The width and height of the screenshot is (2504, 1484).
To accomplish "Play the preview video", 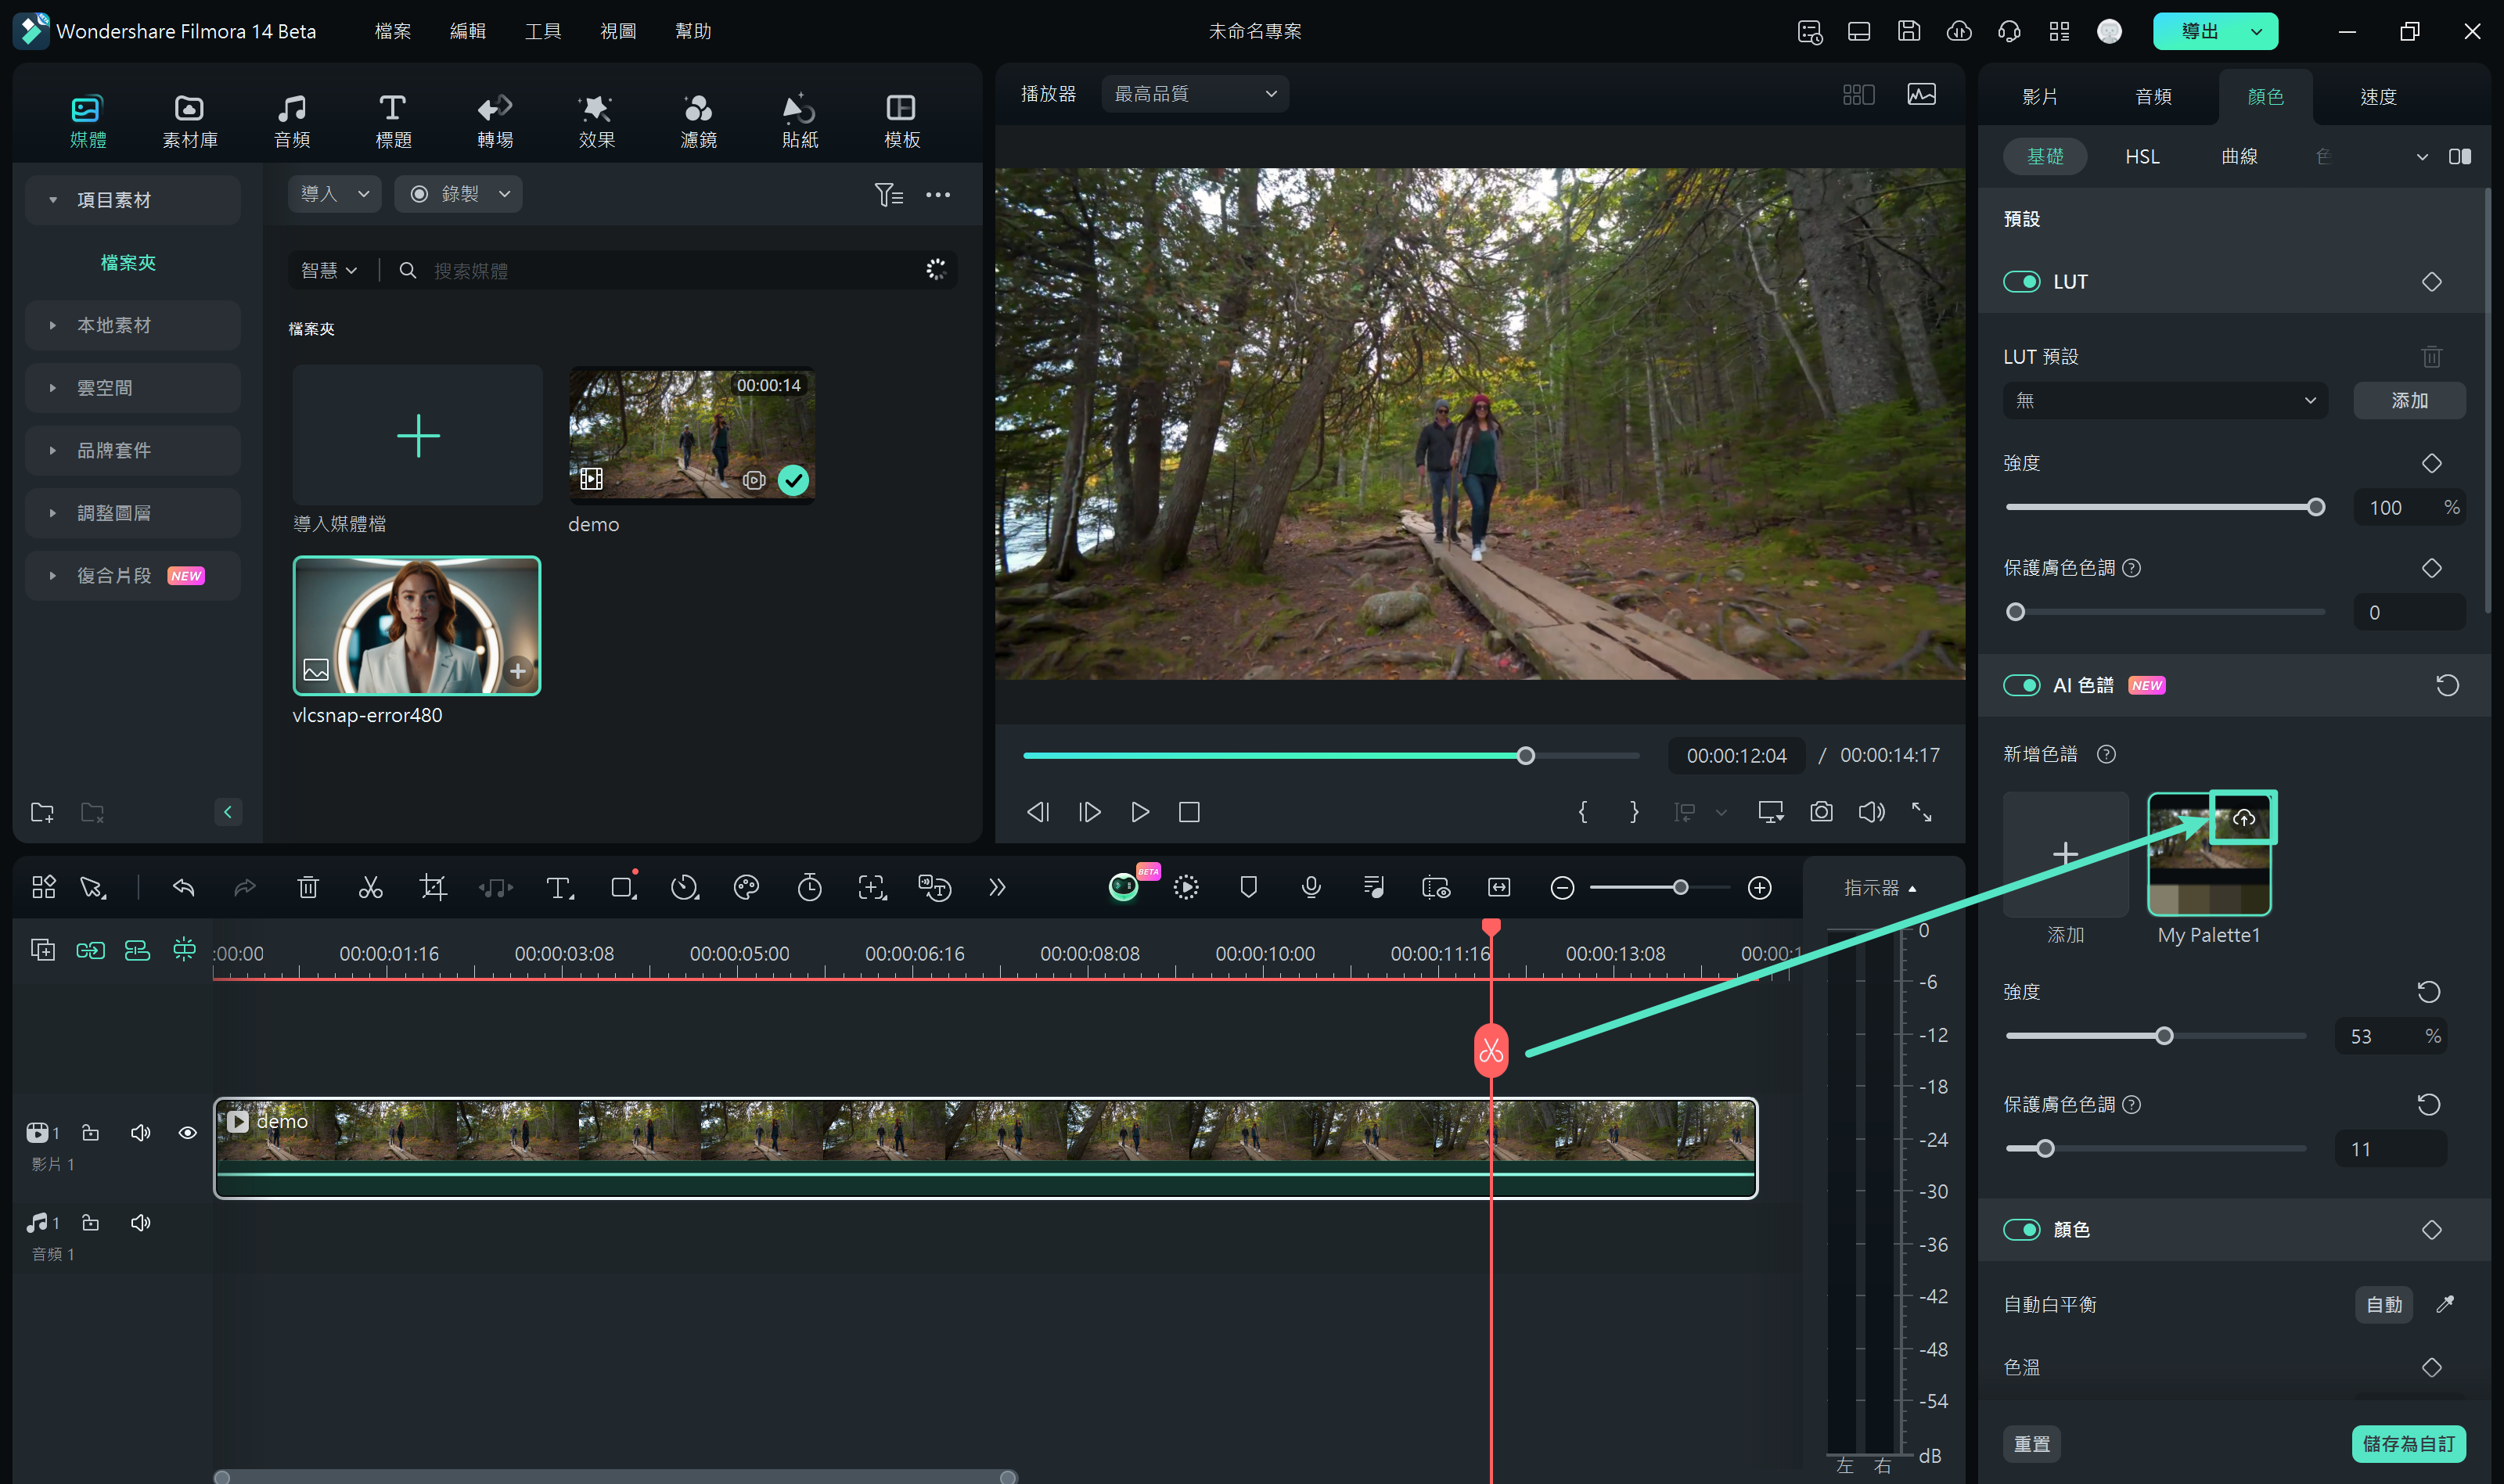I will pos(1139,812).
